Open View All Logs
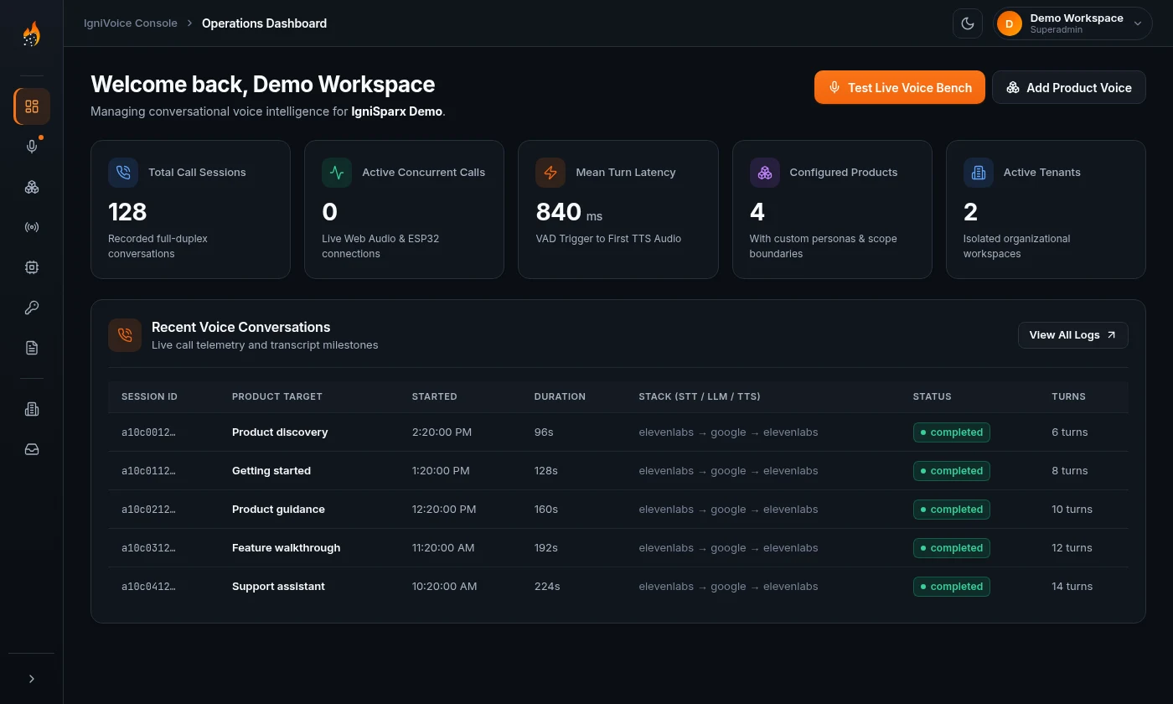 tap(1073, 335)
